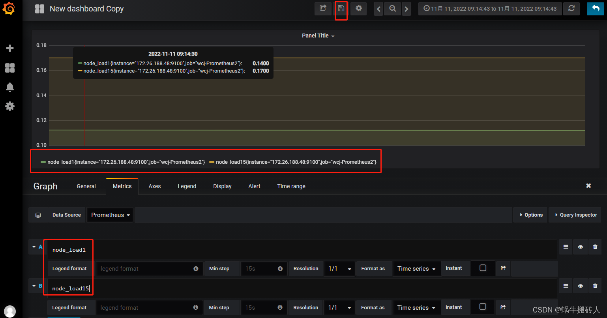Open query A's hamburger menu icon

[565, 247]
